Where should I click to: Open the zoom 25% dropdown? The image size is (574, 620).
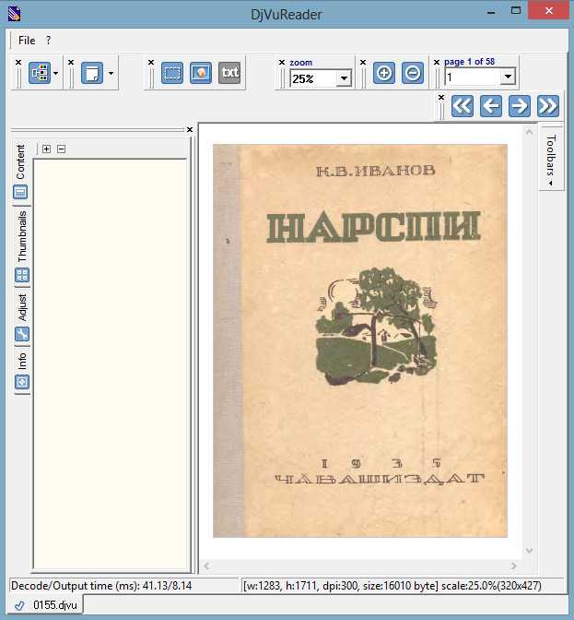tap(344, 78)
